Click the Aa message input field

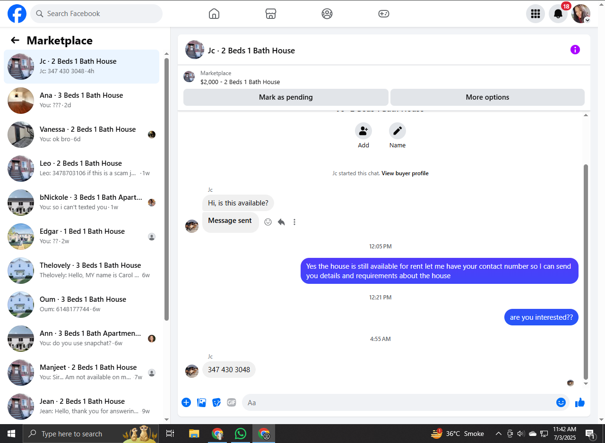[406, 402]
